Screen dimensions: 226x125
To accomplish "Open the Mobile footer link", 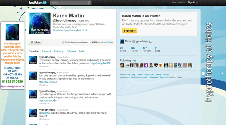I will 139,75.
